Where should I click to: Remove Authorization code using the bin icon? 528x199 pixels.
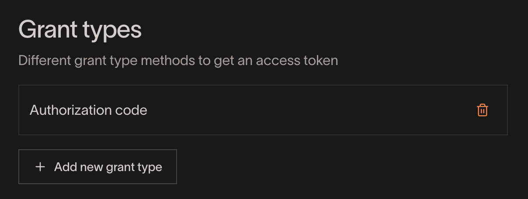(x=482, y=110)
